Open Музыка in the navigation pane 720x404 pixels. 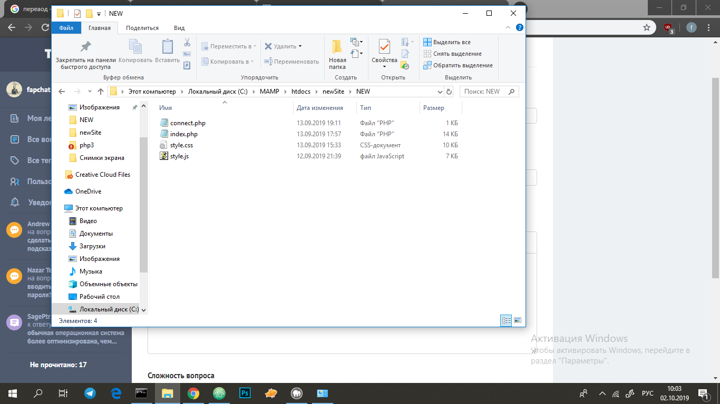(91, 271)
